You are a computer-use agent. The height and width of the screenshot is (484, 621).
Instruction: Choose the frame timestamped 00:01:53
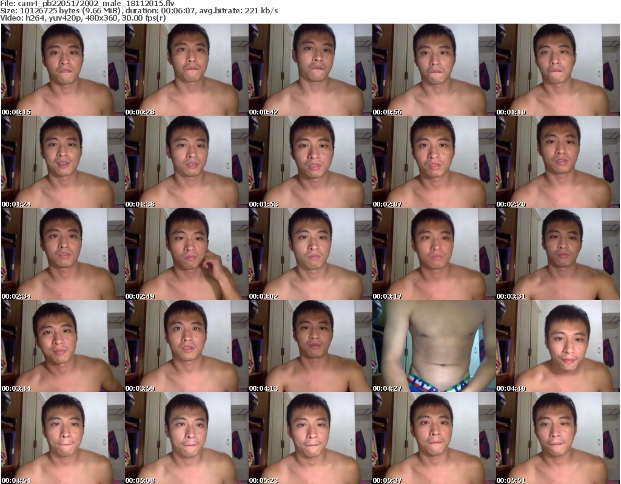pos(310,162)
